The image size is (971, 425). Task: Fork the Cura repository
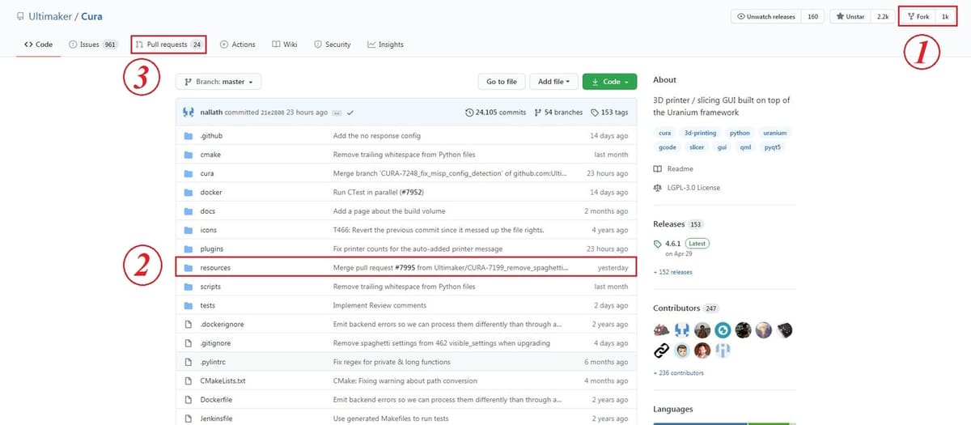919,16
